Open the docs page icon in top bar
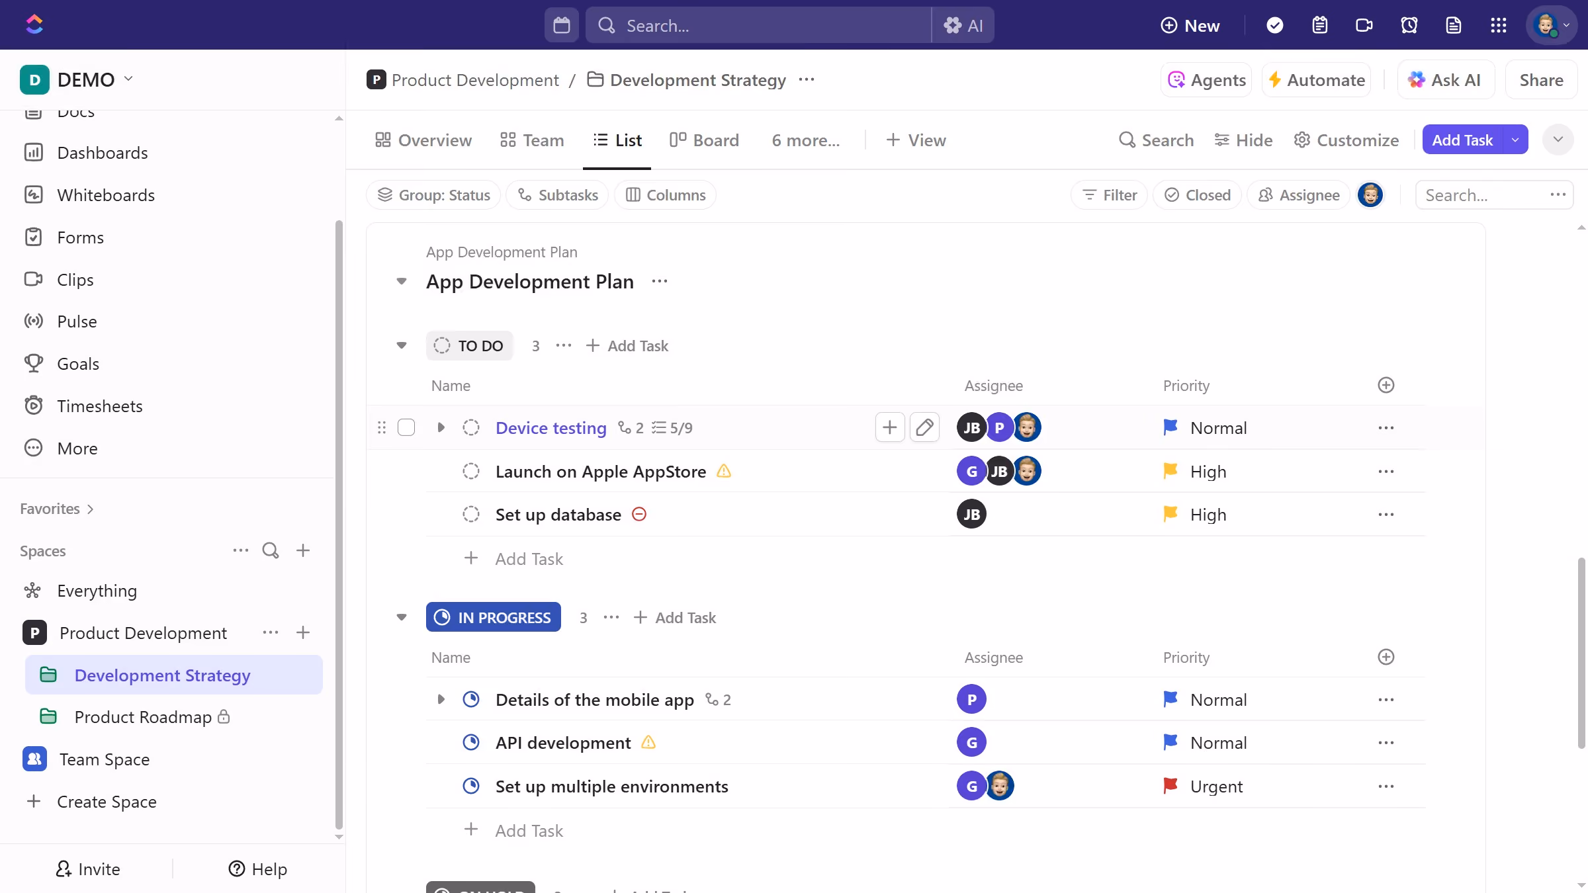Viewport: 1588px width, 893px height. [1453, 25]
